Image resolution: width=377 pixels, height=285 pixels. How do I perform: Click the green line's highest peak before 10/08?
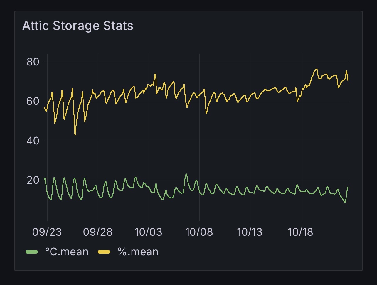tap(186, 174)
